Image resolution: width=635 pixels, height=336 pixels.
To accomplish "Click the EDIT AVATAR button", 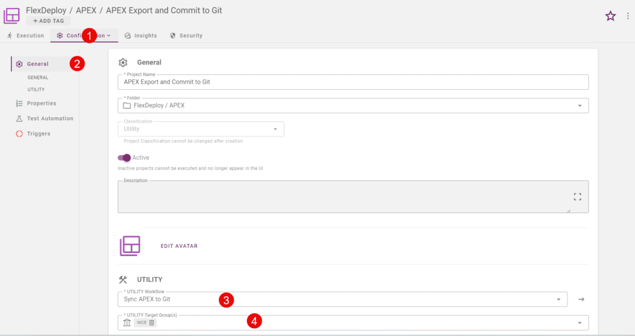I will coord(179,246).
